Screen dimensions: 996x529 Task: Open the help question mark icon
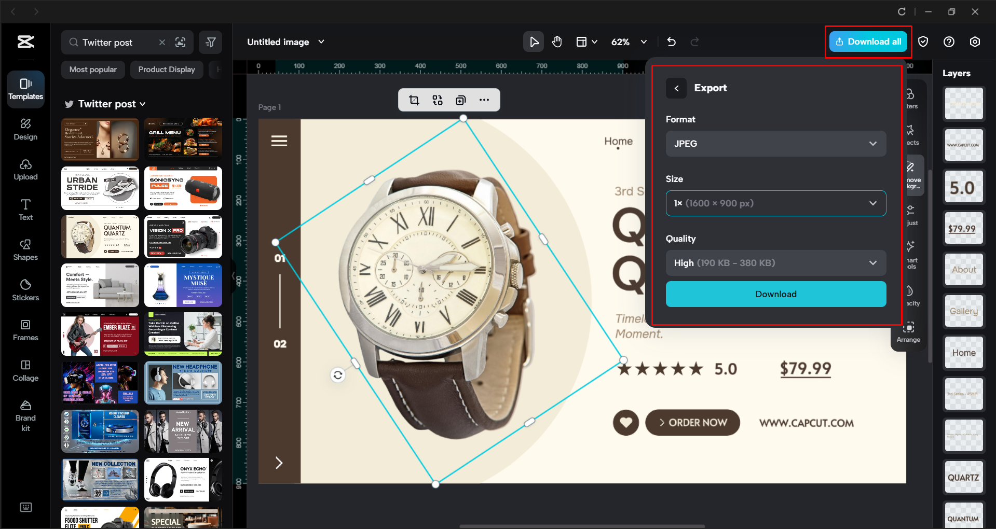click(949, 41)
